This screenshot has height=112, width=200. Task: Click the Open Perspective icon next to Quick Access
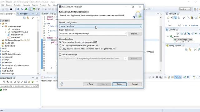point(195,9)
